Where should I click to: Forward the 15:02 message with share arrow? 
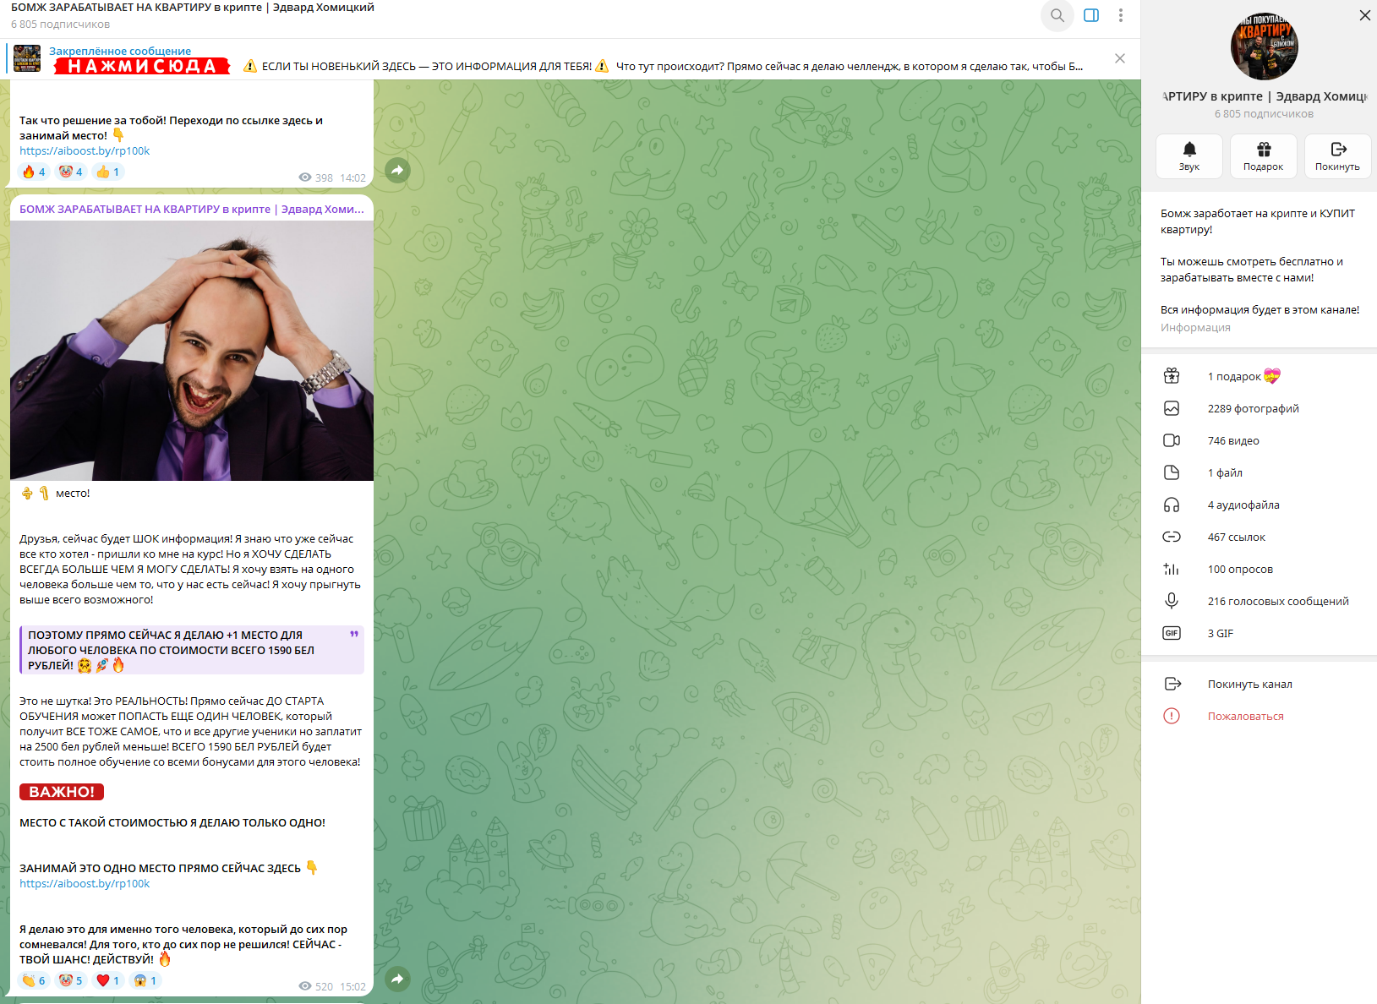coord(397,979)
